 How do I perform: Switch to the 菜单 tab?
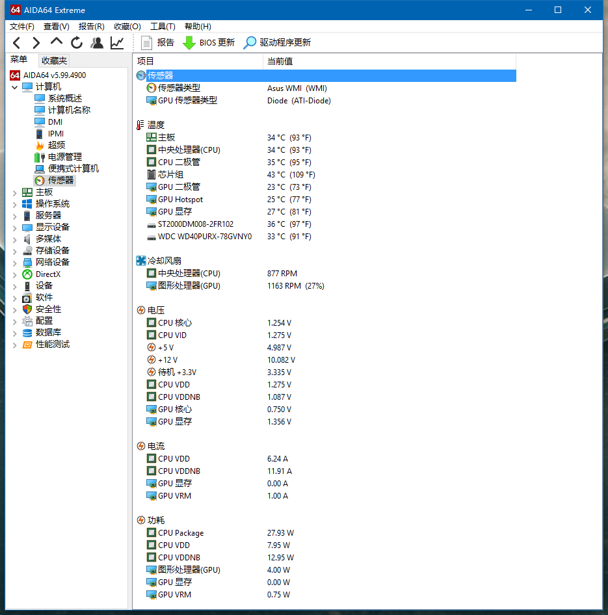pos(19,60)
